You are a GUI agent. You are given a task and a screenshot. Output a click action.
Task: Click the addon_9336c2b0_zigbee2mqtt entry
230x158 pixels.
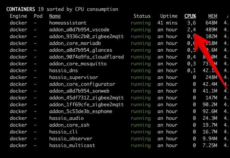(86, 36)
